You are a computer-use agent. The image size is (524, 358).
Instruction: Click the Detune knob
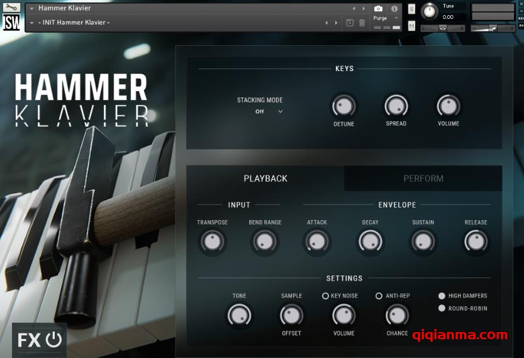tap(343, 106)
